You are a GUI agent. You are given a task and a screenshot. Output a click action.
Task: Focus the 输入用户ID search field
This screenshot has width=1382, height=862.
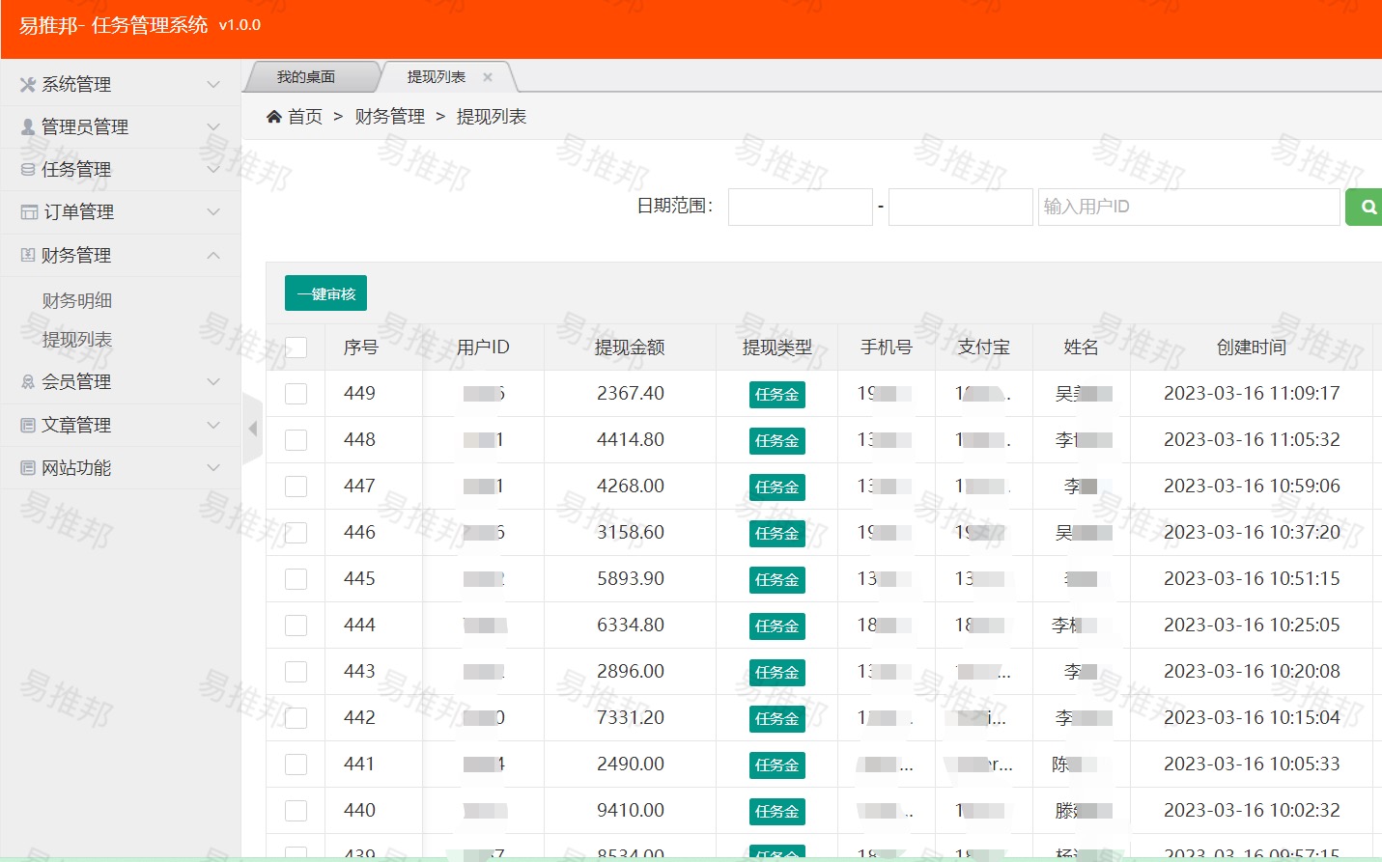1188,207
